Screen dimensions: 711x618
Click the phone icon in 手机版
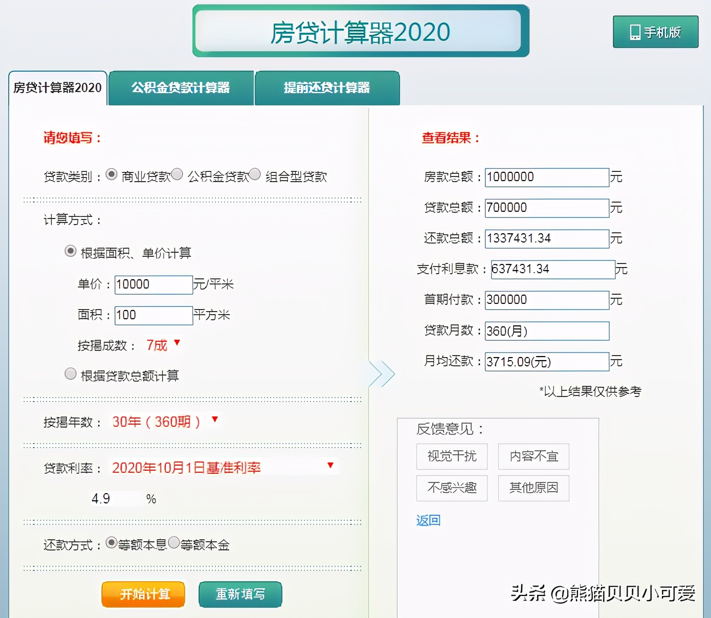(635, 32)
